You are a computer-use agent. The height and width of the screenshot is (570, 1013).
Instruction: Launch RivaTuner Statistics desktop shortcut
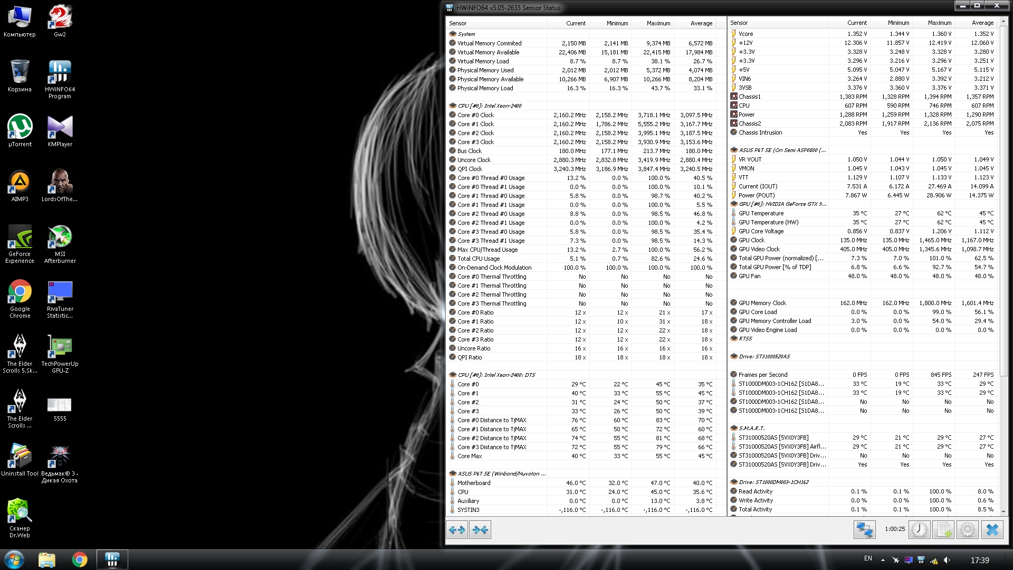tap(60, 299)
